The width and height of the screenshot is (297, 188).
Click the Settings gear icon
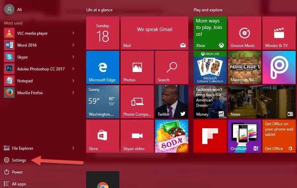[x=7, y=160]
